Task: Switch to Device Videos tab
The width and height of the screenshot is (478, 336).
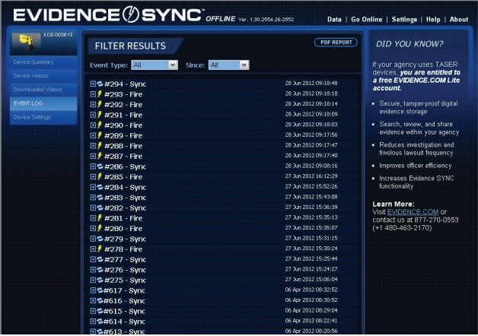Action: (x=43, y=76)
